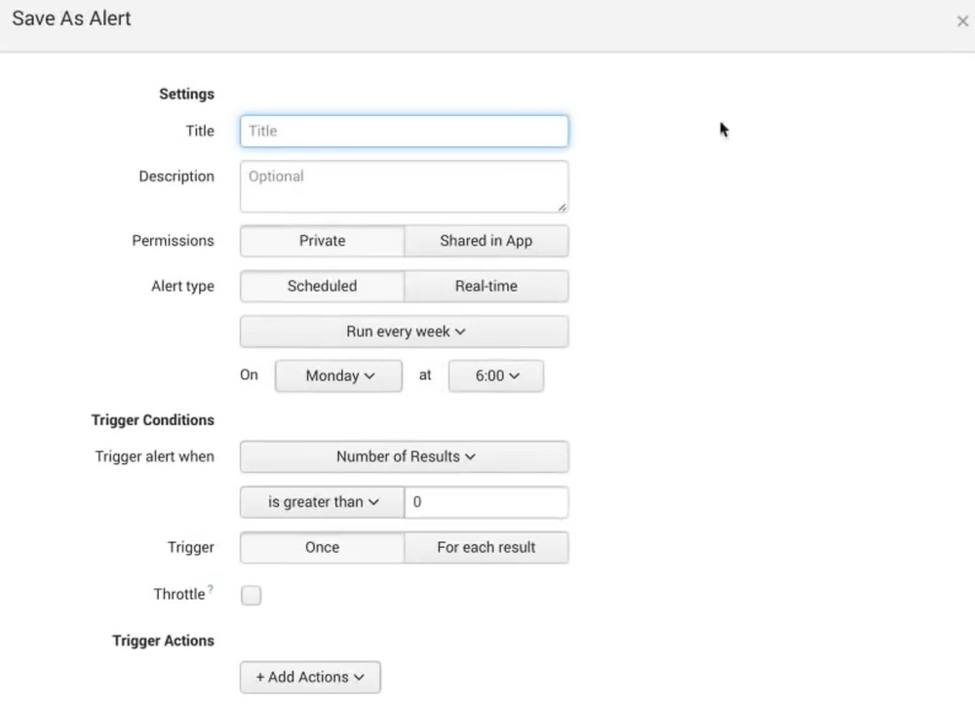Close the Save As Alert dialog
The height and width of the screenshot is (705, 975).
click(962, 20)
